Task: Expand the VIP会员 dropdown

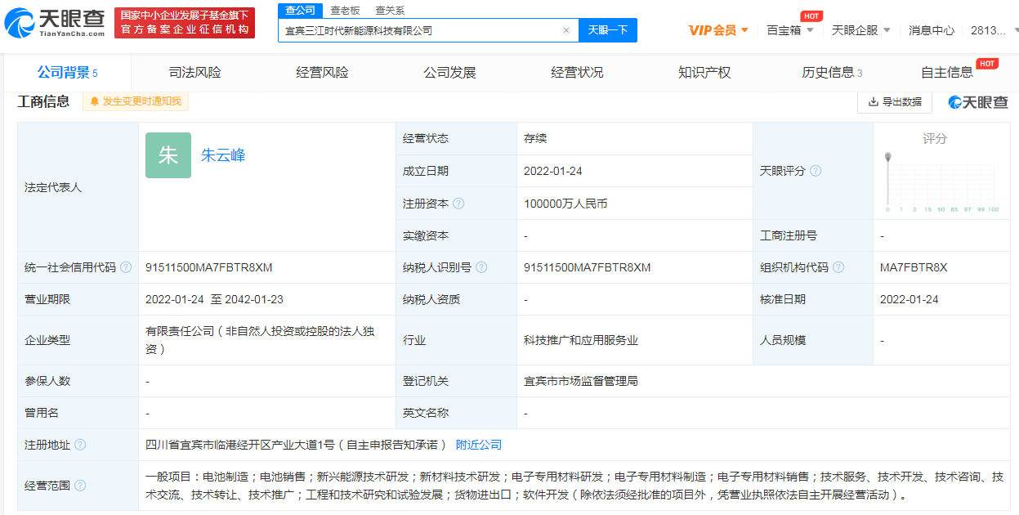Action: click(x=717, y=30)
